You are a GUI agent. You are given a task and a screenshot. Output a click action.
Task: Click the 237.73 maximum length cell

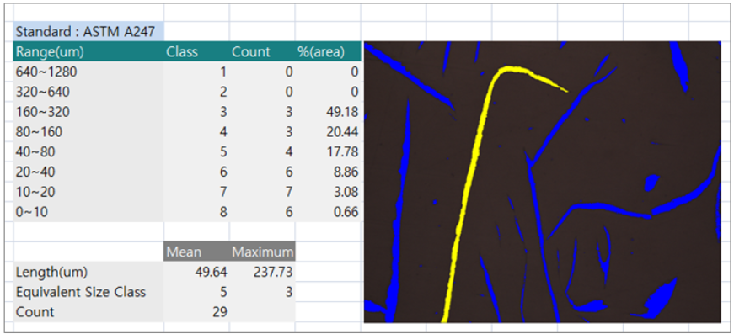pyautogui.click(x=262, y=272)
